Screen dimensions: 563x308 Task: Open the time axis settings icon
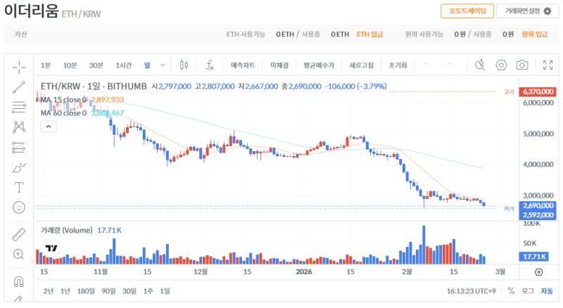pos(539,272)
